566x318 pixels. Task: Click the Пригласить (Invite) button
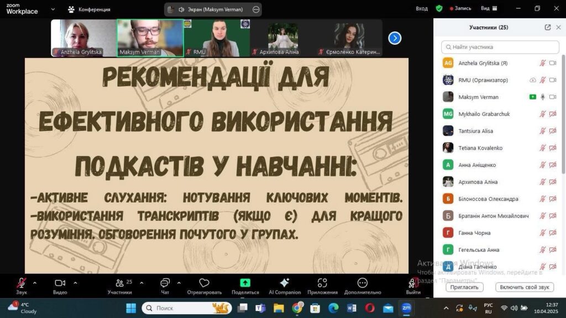click(x=464, y=287)
